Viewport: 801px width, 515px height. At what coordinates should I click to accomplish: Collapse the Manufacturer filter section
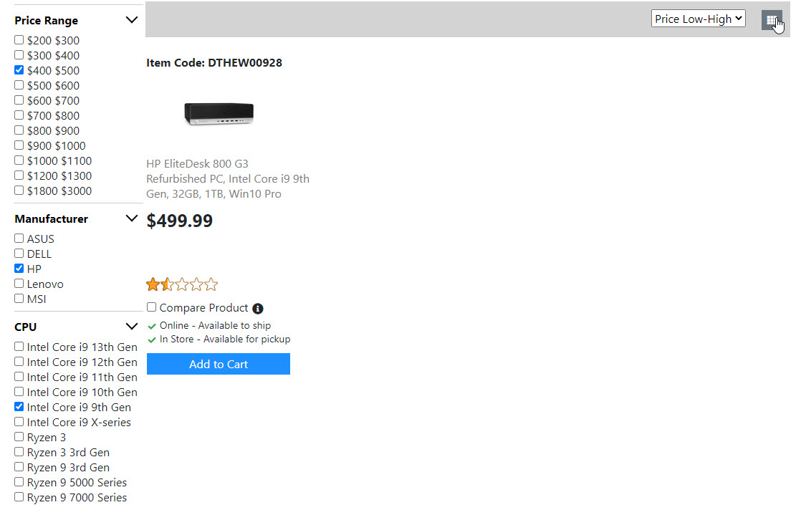point(131,218)
